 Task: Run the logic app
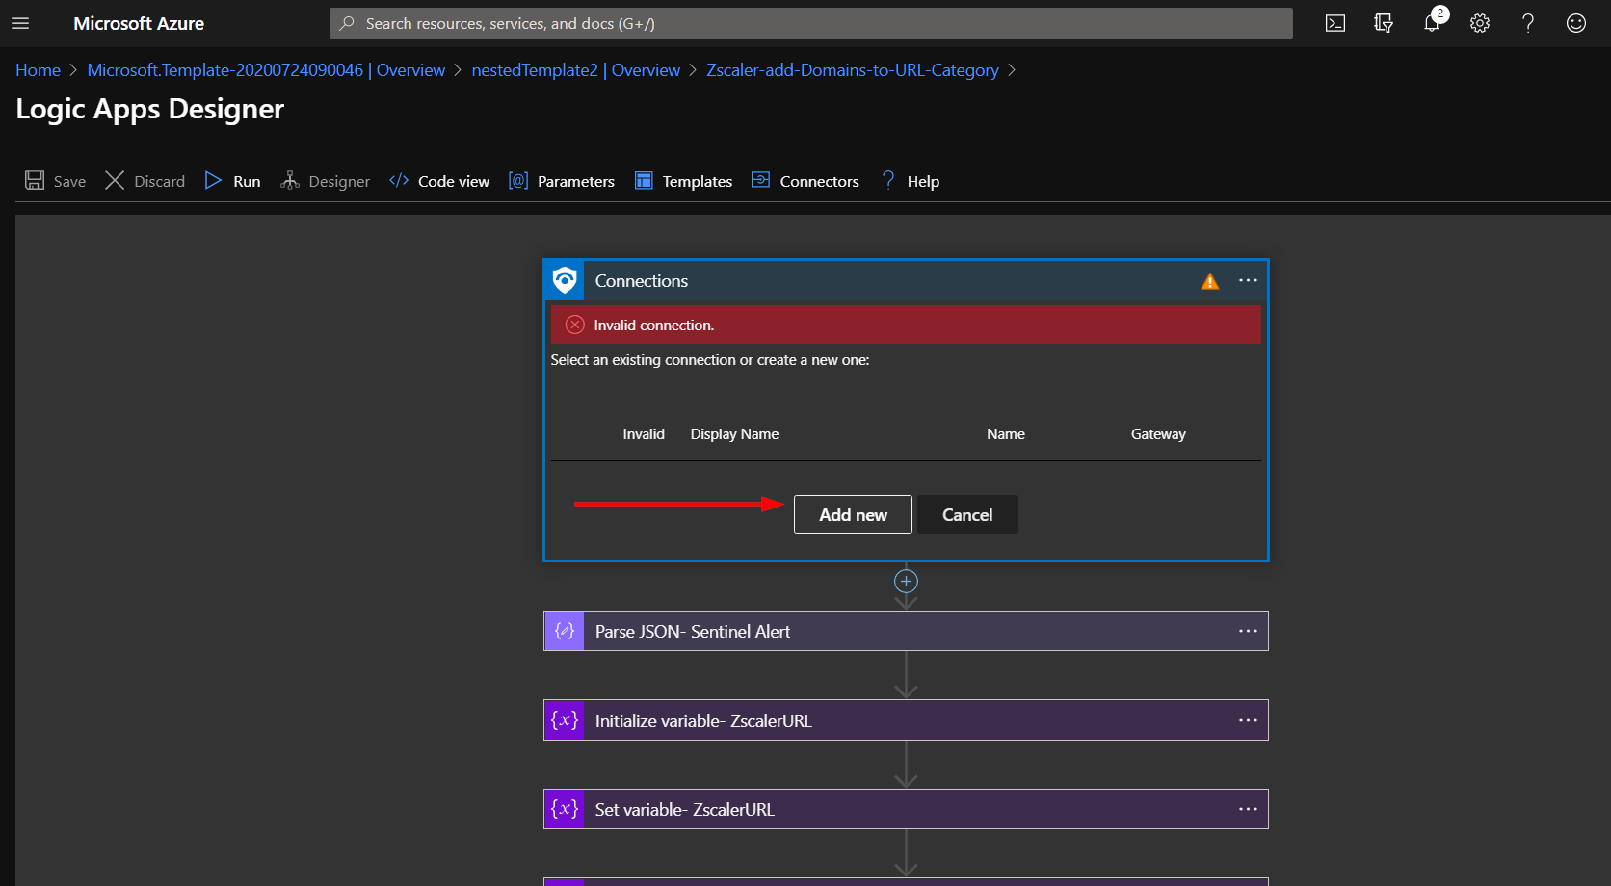coord(232,181)
